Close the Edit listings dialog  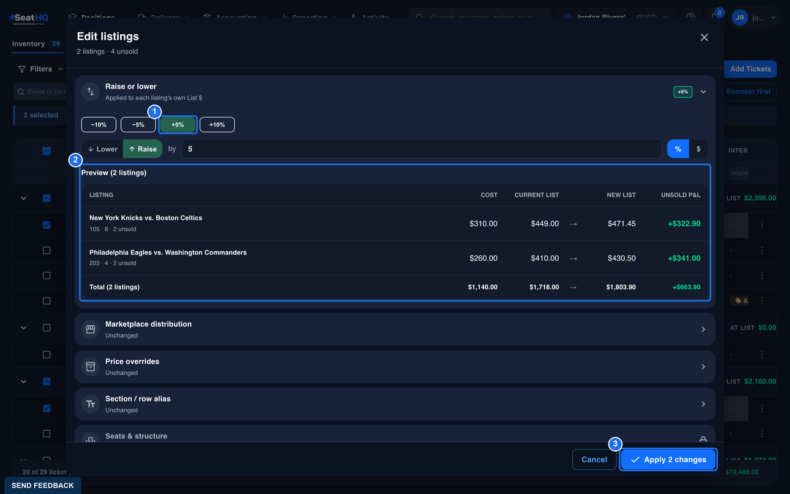click(x=704, y=37)
